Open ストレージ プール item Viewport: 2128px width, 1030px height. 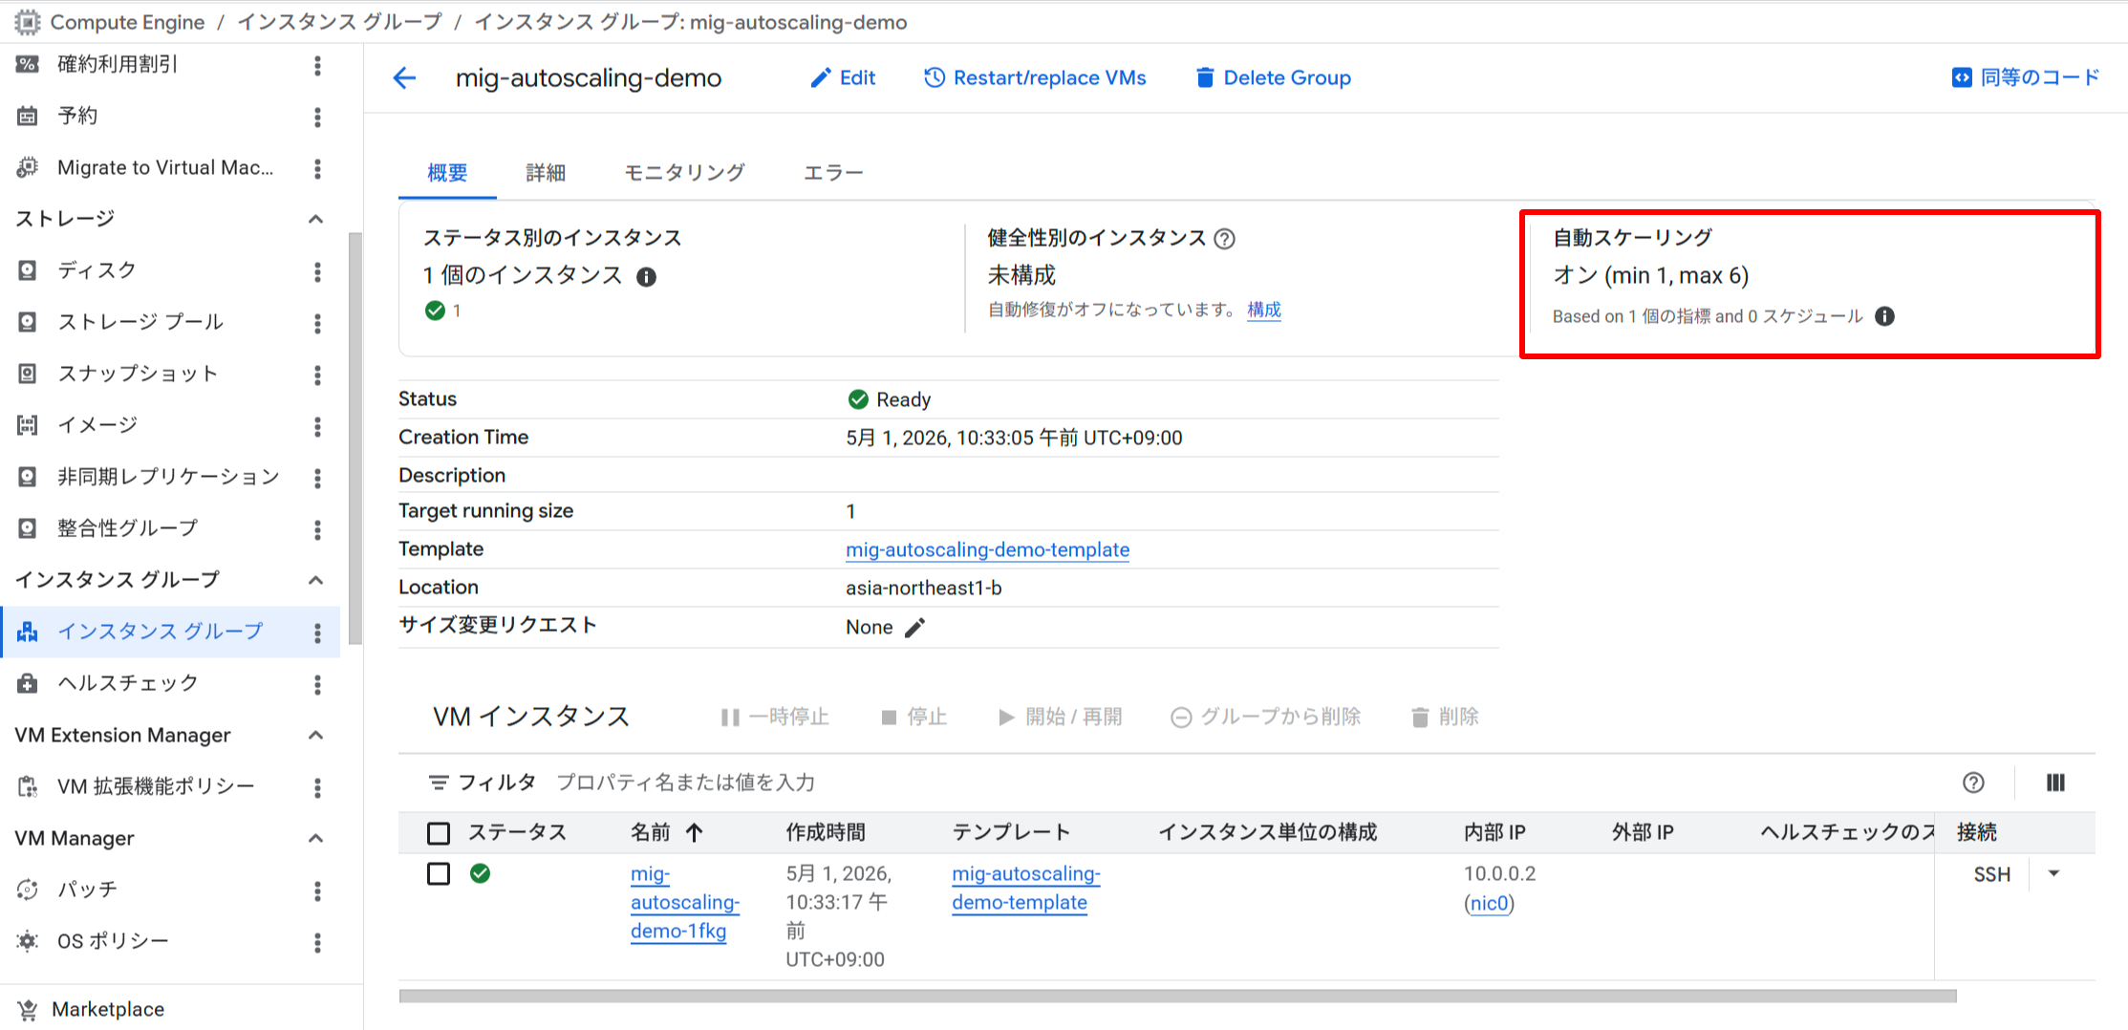(140, 322)
